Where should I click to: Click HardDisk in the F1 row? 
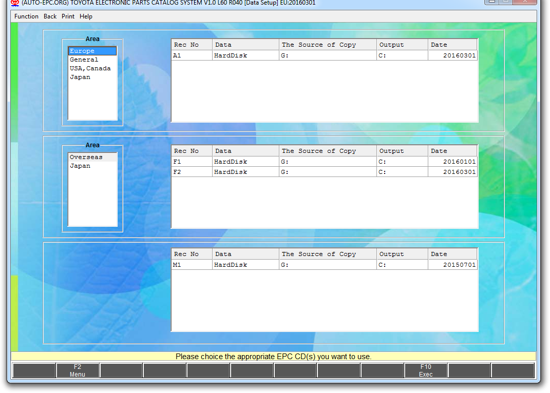[x=245, y=162]
